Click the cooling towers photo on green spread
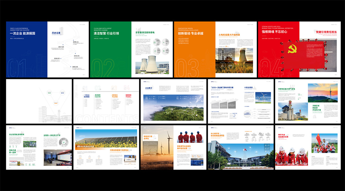 click(152, 65)
